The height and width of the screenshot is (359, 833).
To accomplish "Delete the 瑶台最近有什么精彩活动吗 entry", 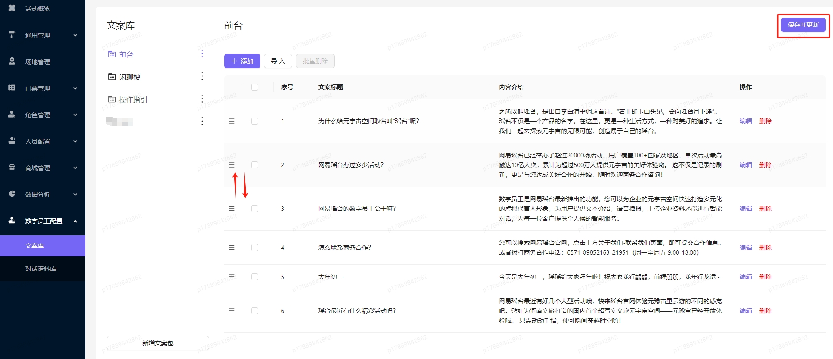I will (766, 311).
